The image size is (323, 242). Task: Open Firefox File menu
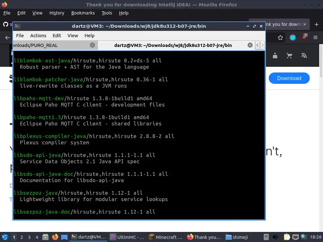[7, 13]
